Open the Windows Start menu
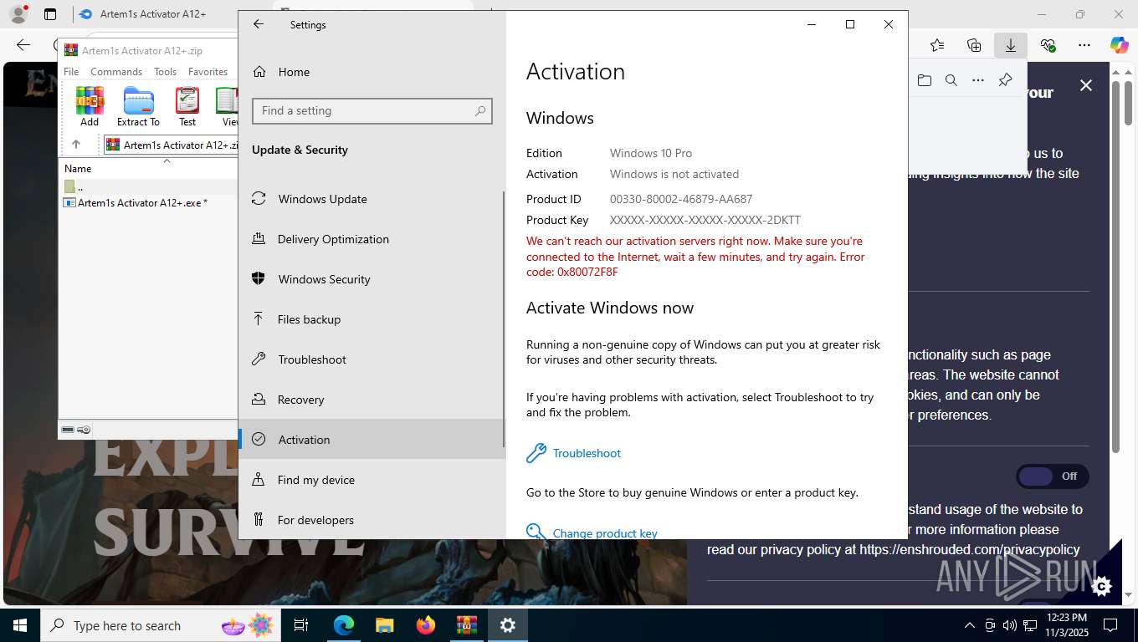Image resolution: width=1138 pixels, height=642 pixels. (20, 625)
